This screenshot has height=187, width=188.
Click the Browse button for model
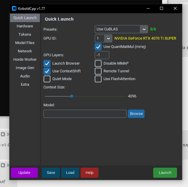point(136,114)
